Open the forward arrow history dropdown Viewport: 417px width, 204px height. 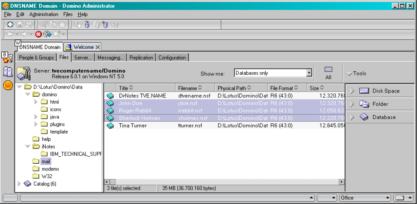coord(31,34)
